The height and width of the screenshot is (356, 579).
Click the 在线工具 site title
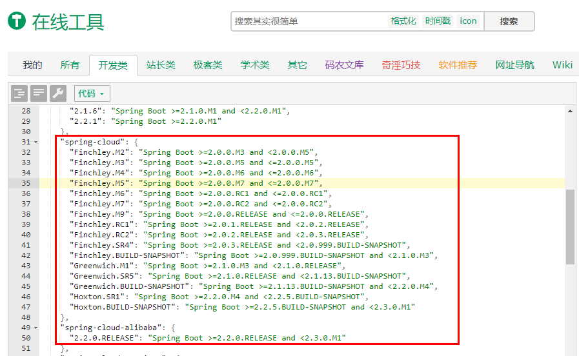[68, 22]
